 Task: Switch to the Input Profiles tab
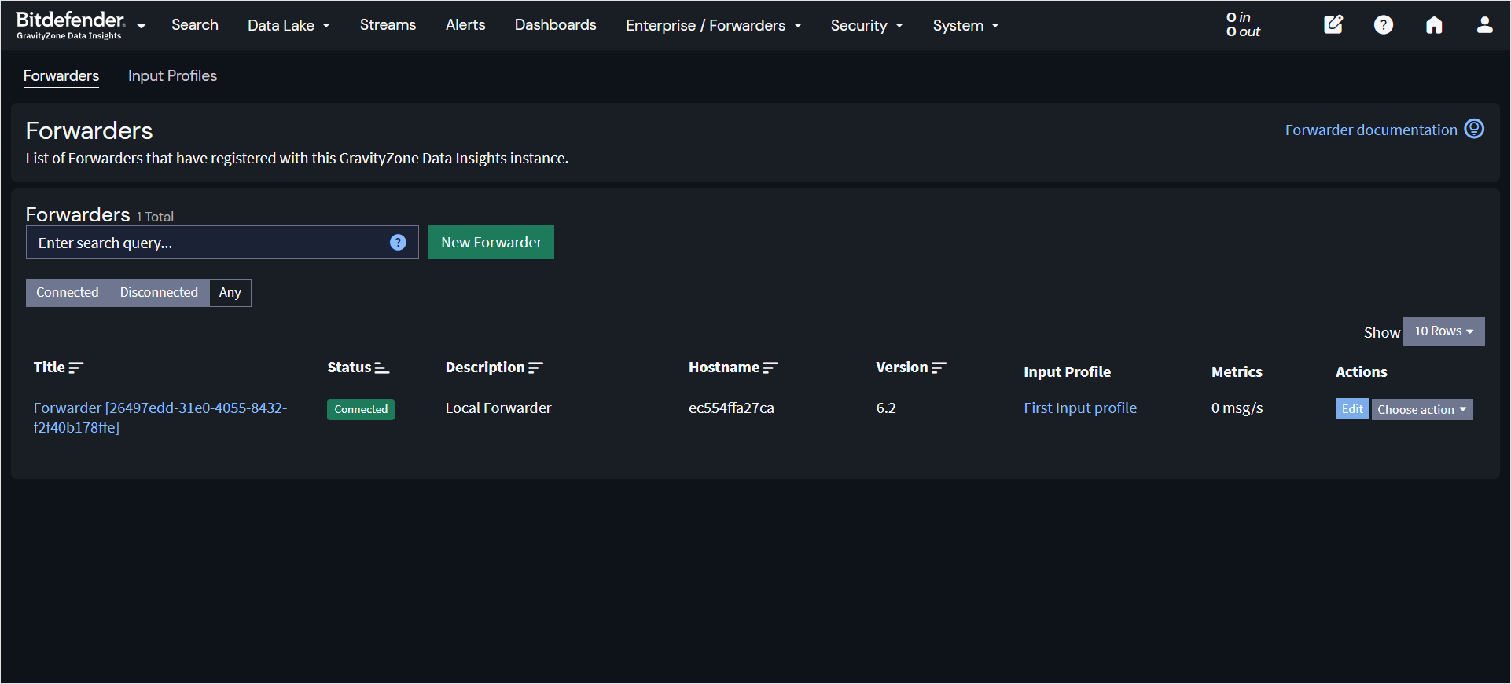tap(172, 76)
